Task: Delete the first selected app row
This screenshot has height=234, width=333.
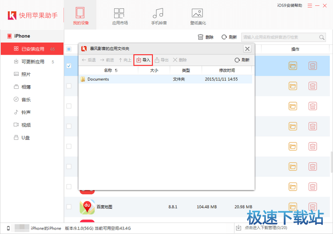Action: 313,66
